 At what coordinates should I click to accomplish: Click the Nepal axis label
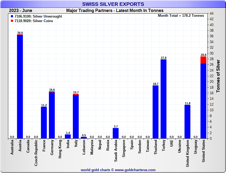pos(100,145)
